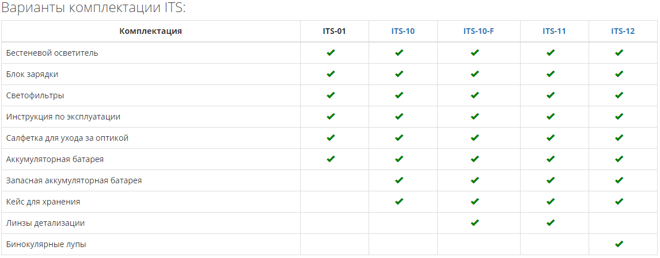Click ITS-10 checkmark for Кейс для хранения

(399, 201)
